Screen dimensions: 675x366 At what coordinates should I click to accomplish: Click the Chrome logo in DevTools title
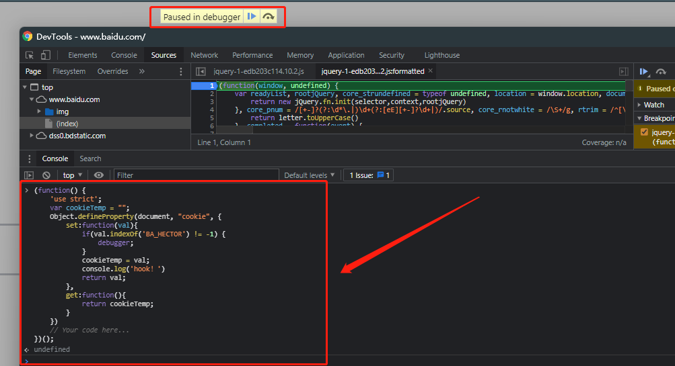click(x=28, y=36)
